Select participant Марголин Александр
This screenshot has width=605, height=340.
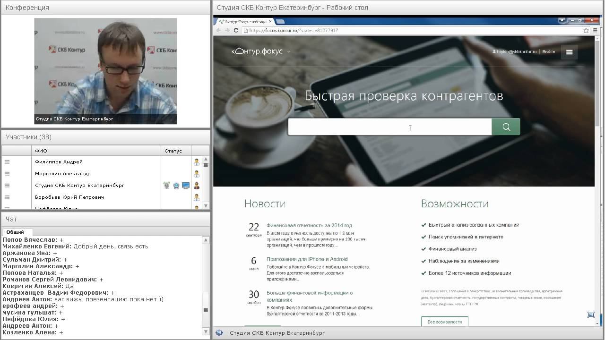63,174
